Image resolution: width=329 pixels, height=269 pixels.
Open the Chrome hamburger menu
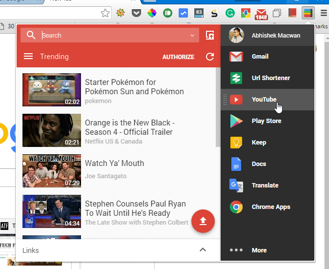[324, 13]
